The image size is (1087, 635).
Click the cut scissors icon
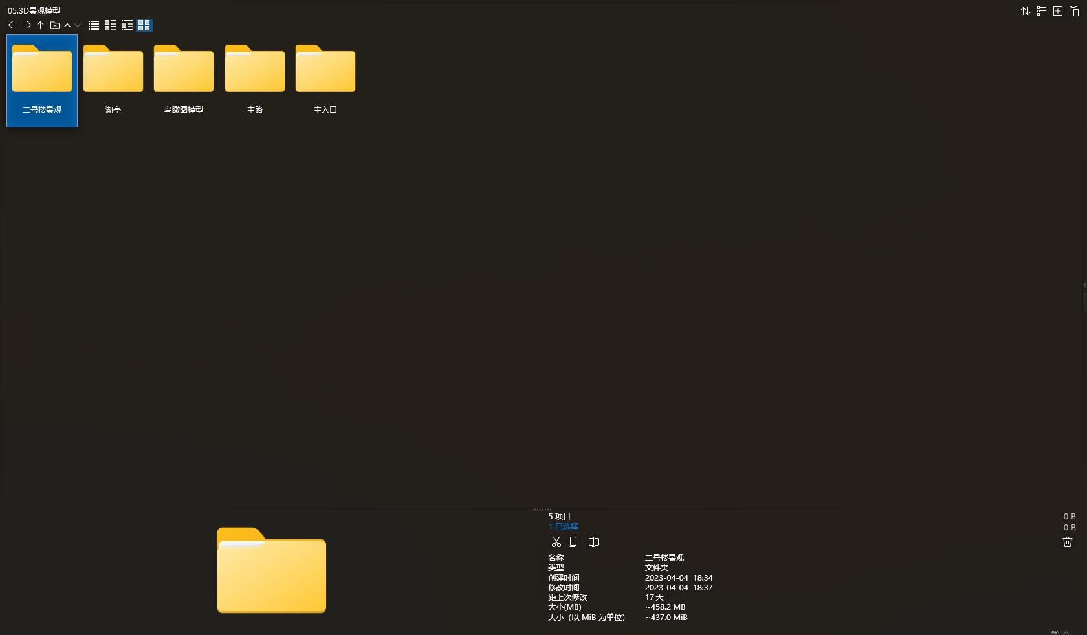[x=556, y=542]
